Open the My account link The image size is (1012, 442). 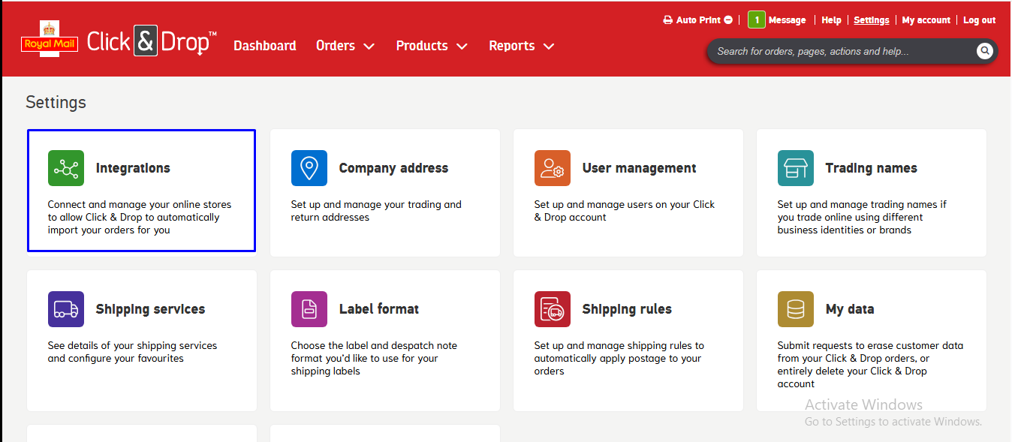tap(926, 20)
